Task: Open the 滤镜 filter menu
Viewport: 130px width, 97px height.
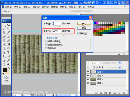Action: pos(54,7)
